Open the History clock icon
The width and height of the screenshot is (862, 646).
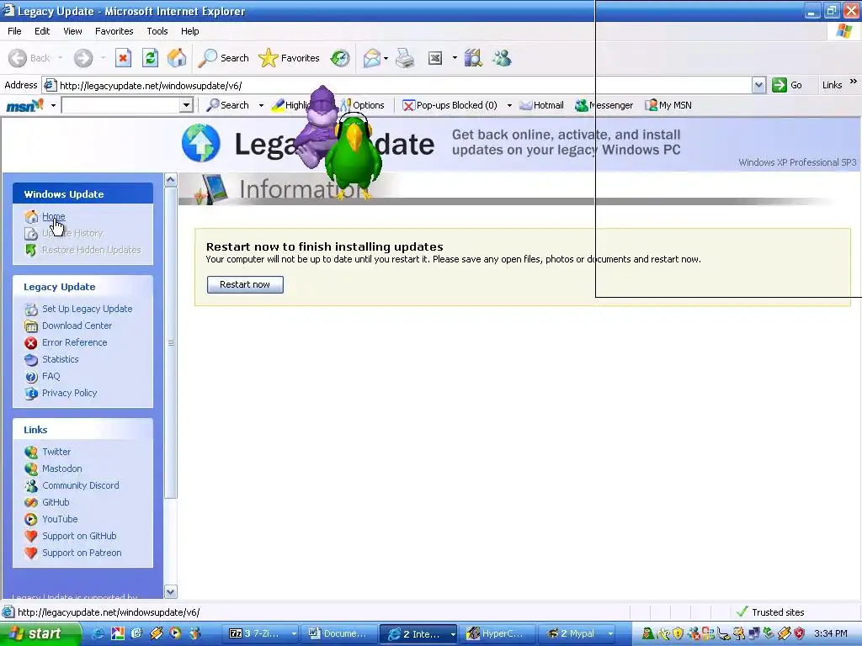coord(340,58)
